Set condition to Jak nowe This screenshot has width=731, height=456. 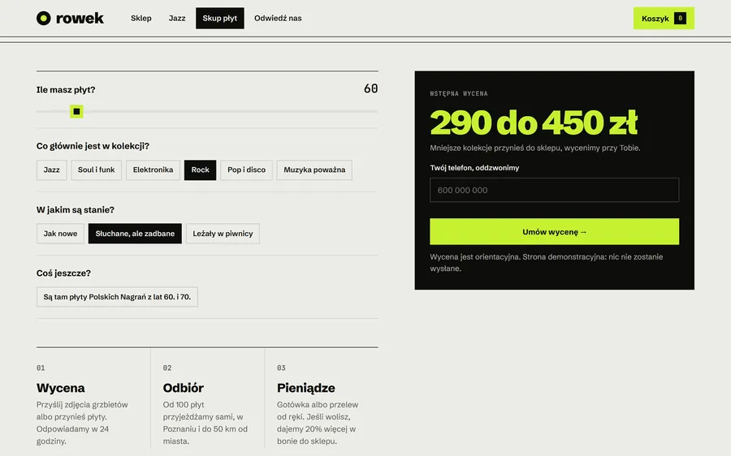pos(60,234)
